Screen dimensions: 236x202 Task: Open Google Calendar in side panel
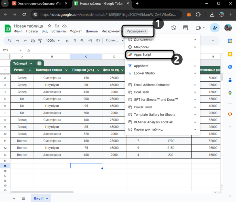point(230,41)
